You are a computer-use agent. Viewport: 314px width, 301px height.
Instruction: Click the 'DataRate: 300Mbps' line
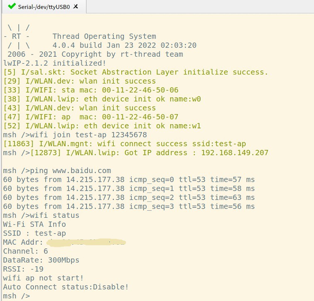click(41, 260)
